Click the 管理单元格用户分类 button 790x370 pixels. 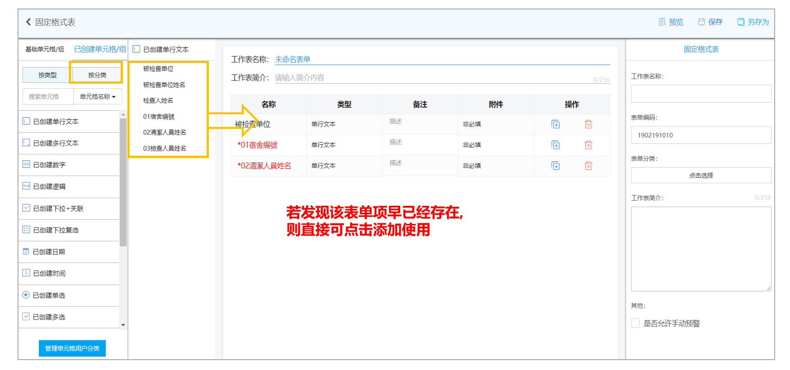pyautogui.click(x=72, y=348)
